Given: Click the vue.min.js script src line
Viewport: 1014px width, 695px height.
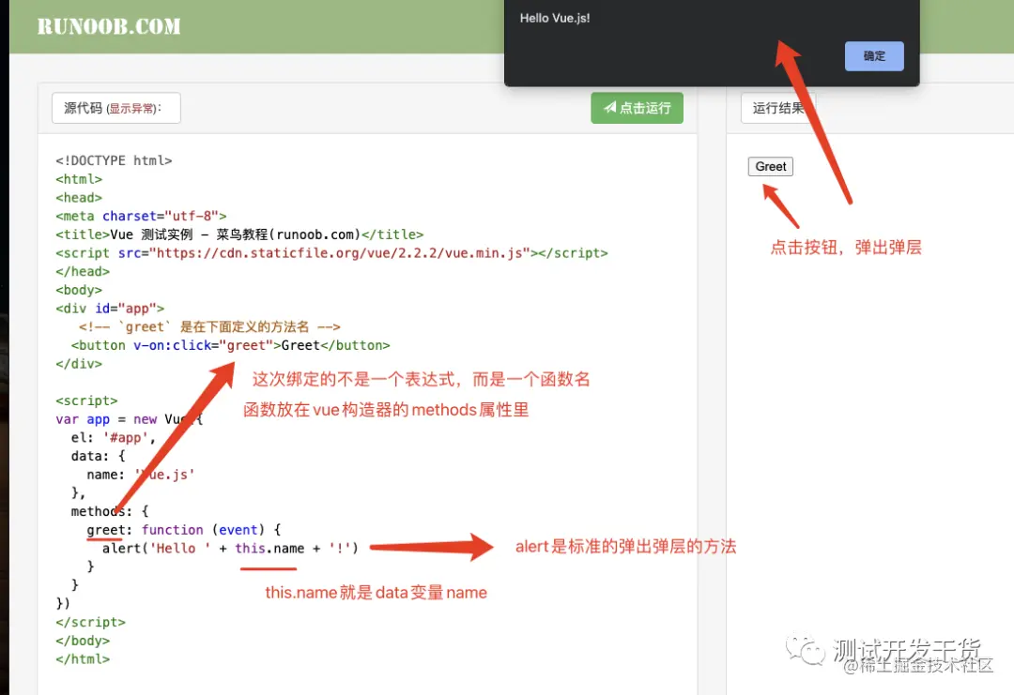Looking at the screenshot, I should click(331, 253).
